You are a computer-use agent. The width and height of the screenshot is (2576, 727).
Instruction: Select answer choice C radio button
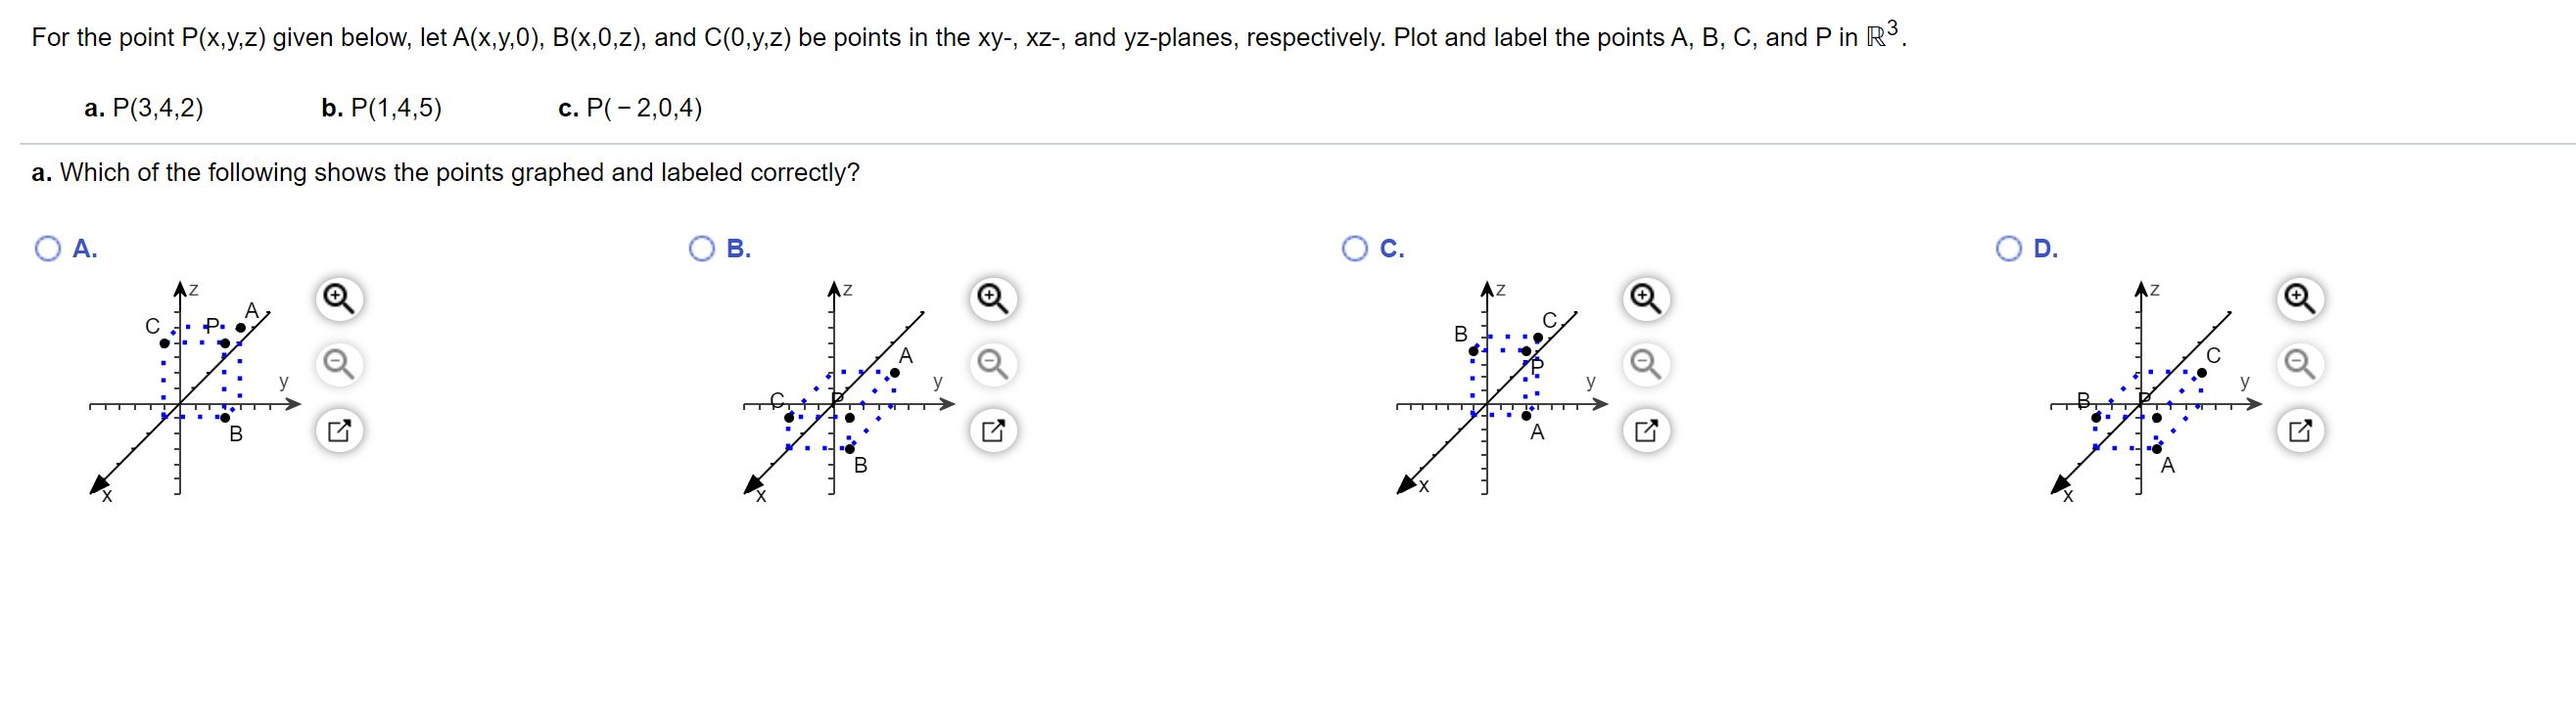1356,247
